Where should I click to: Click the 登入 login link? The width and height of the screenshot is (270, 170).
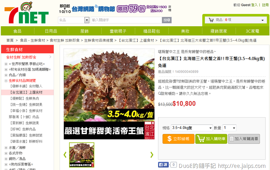click(254, 5)
